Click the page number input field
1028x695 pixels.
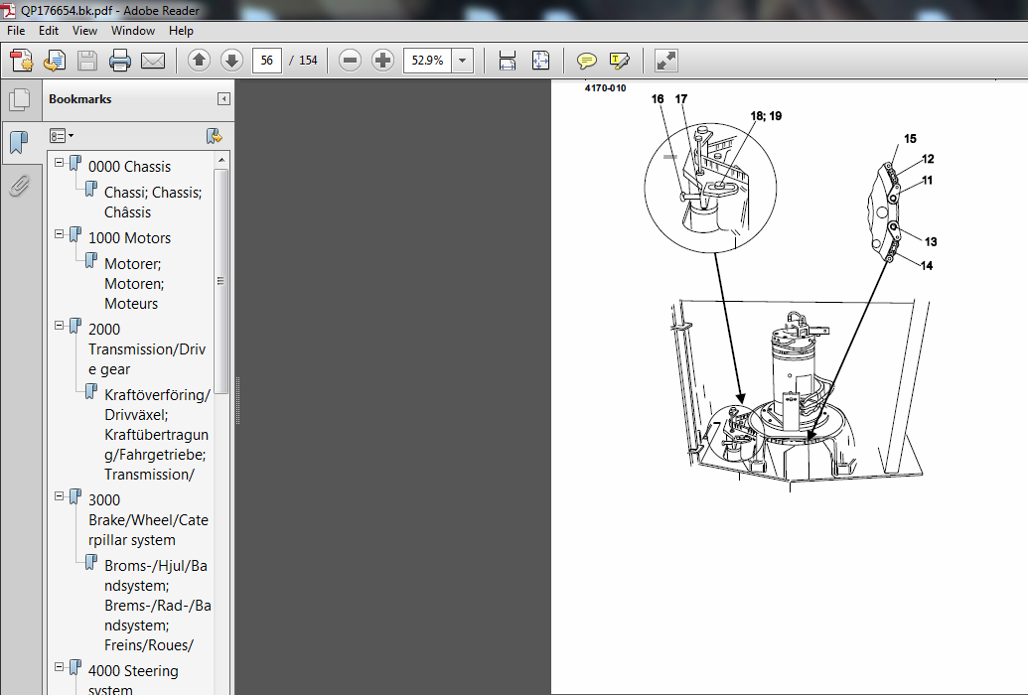[x=267, y=61]
